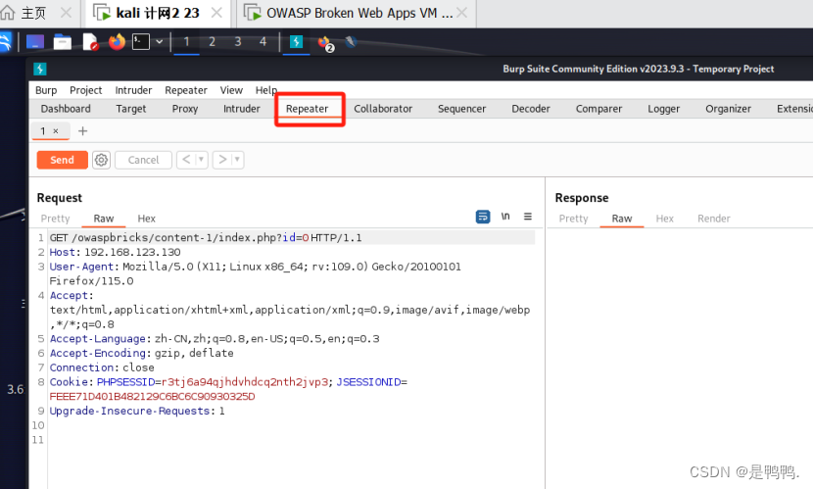Click the Cancel button
814x489 pixels.
[x=143, y=160]
